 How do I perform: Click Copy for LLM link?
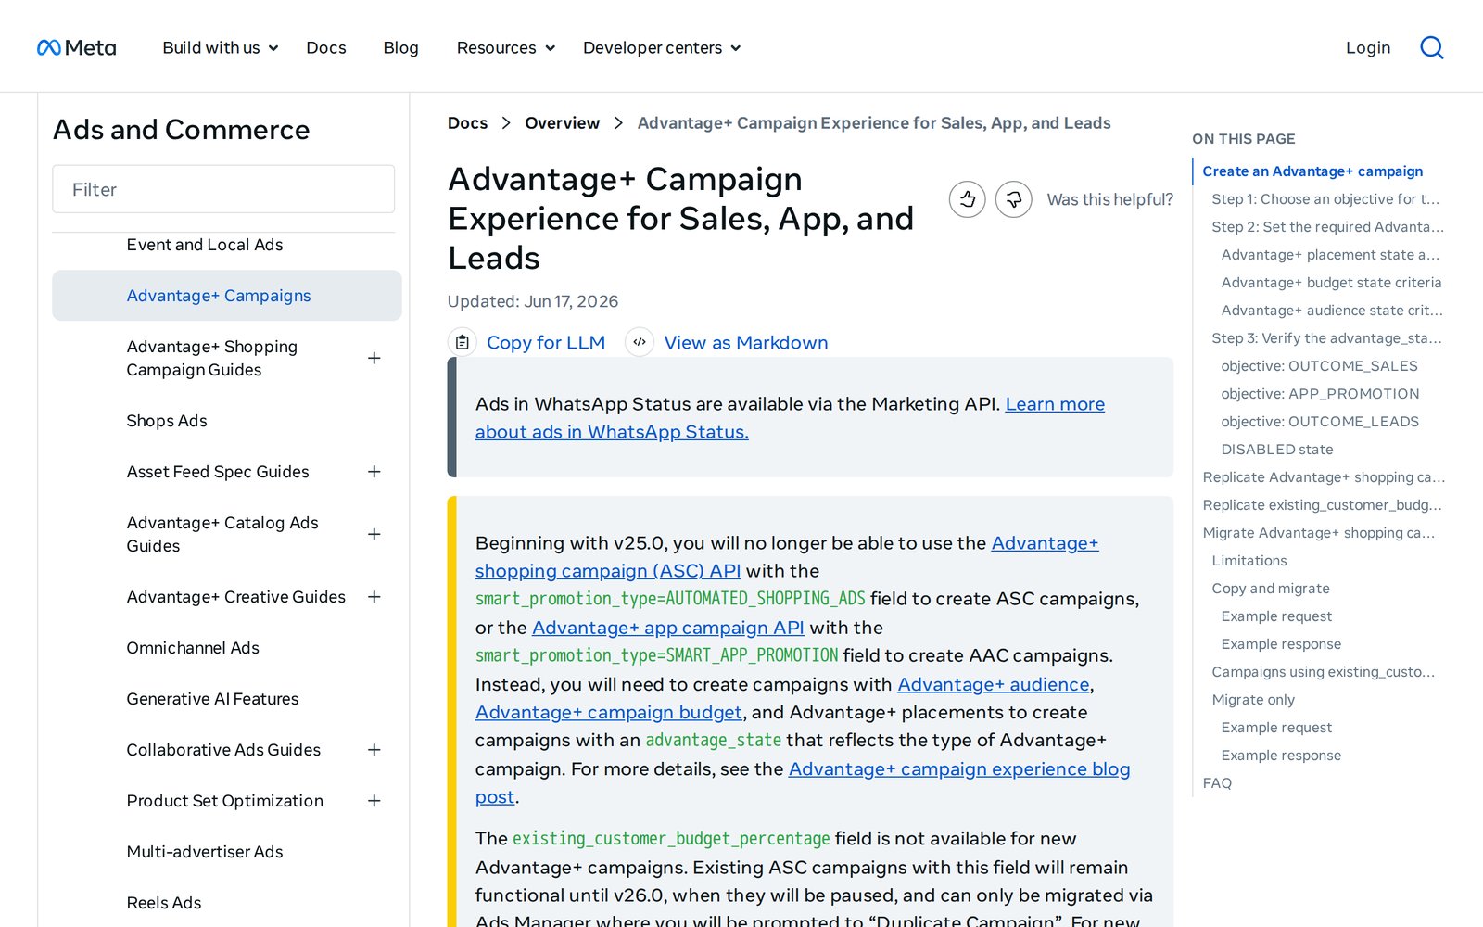tap(546, 342)
